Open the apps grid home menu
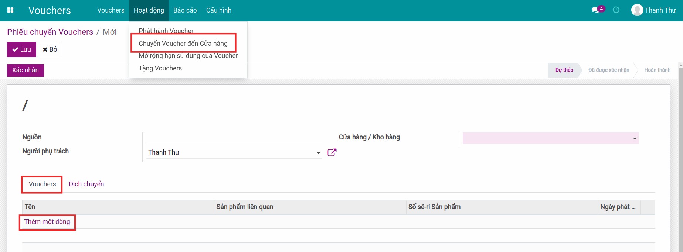 coord(10,10)
